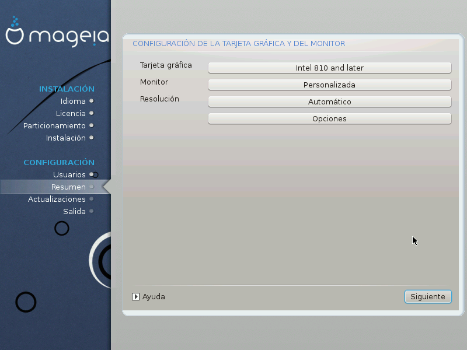Click the Monitor label
This screenshot has width=467, height=350.
click(154, 82)
